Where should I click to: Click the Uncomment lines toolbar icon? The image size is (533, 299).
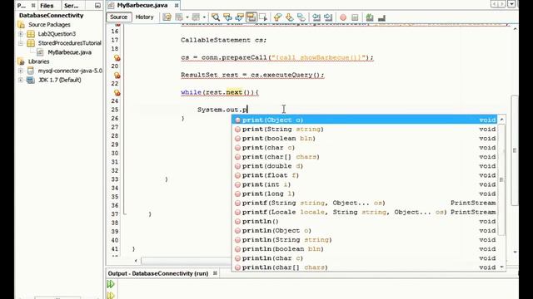tap(381, 17)
